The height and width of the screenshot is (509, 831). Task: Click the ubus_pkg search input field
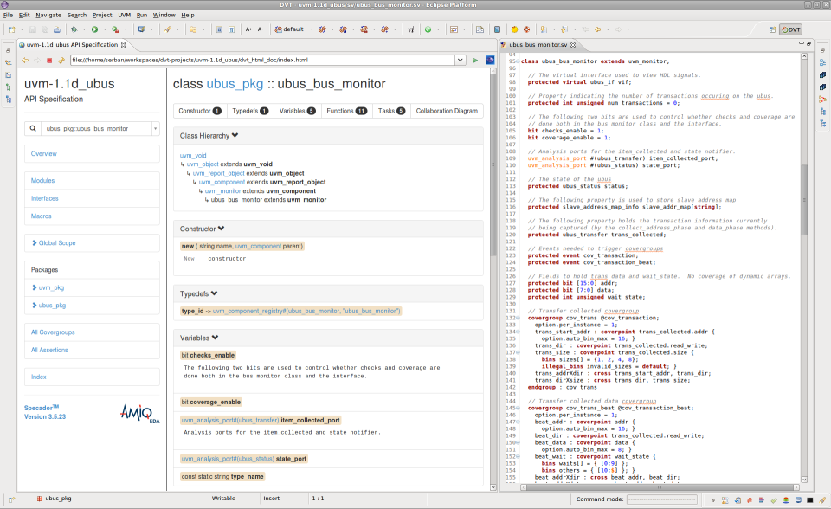[x=94, y=128]
